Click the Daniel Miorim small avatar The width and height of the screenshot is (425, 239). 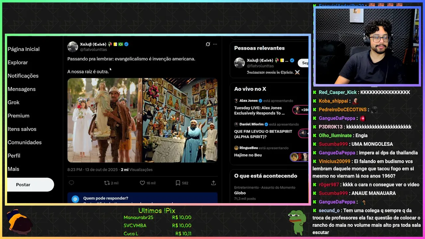[236, 124]
